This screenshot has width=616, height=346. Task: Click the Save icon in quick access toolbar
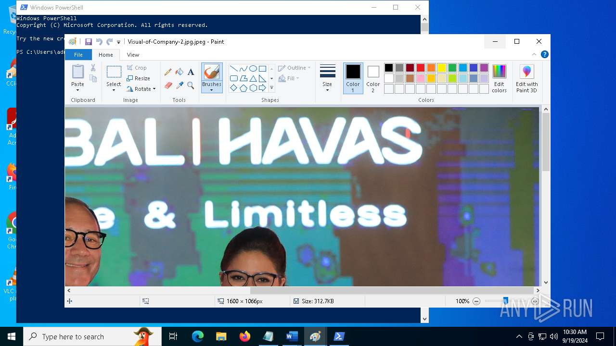pos(89,42)
